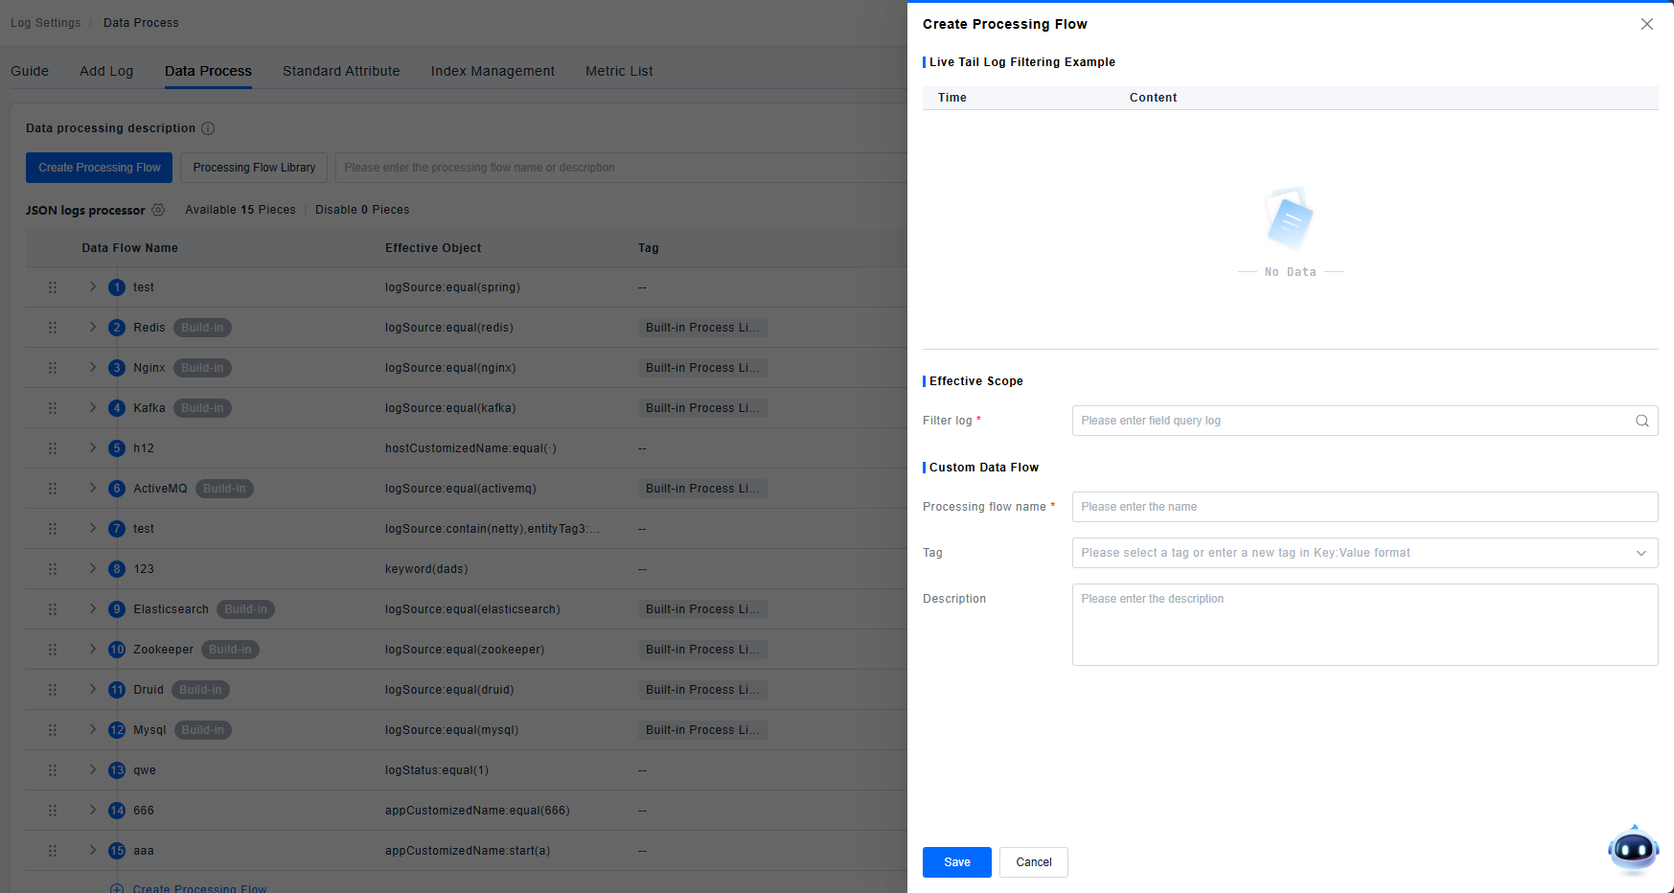Click the drag handle for Redis row
This screenshot has width=1674, height=893.
click(53, 328)
